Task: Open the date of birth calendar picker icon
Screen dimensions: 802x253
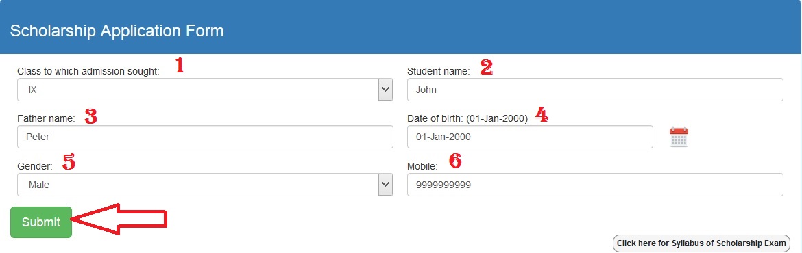Action: pos(679,137)
